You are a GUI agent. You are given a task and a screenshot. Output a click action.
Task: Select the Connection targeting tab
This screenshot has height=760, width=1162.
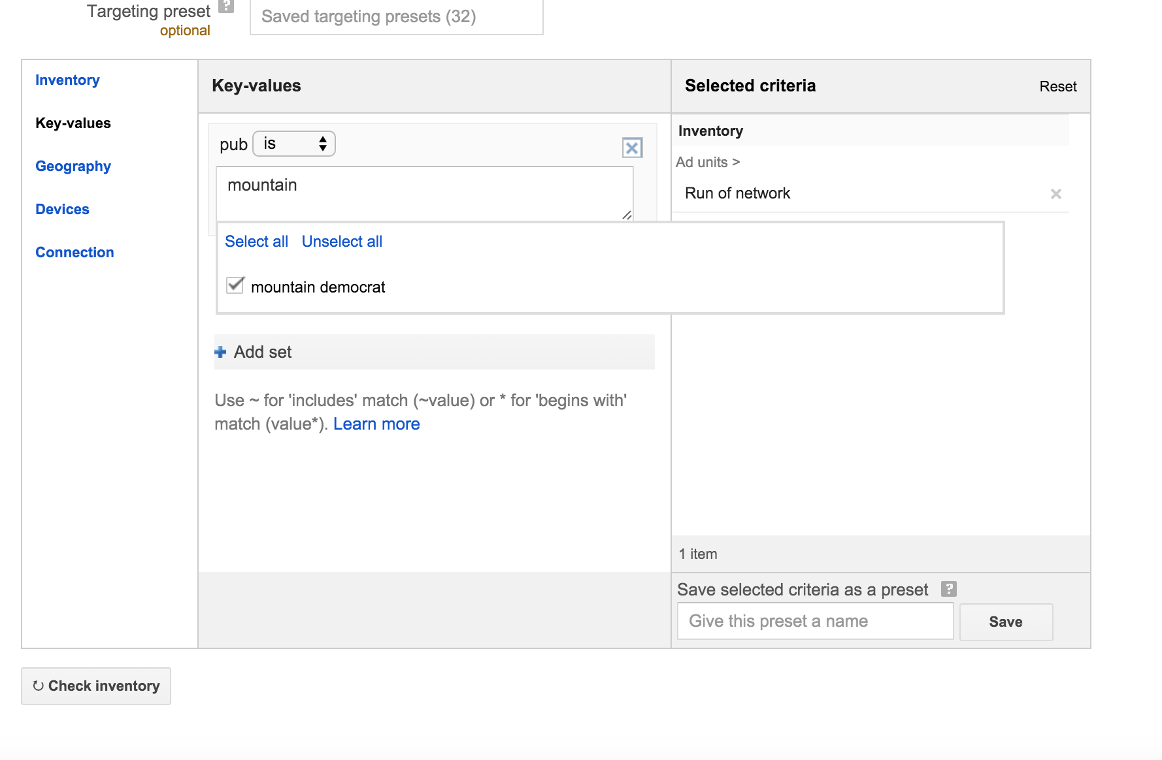point(75,253)
